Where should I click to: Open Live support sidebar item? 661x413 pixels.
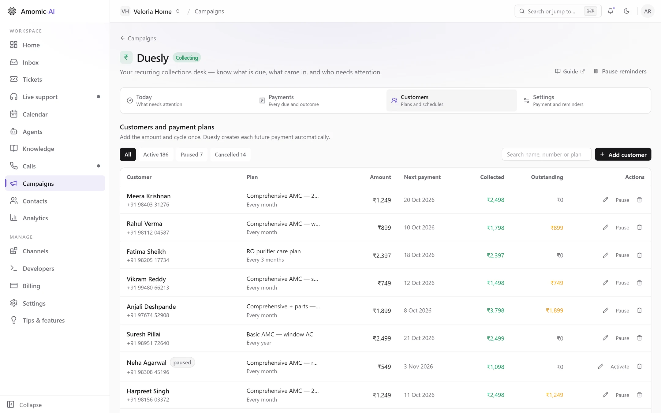click(x=55, y=97)
